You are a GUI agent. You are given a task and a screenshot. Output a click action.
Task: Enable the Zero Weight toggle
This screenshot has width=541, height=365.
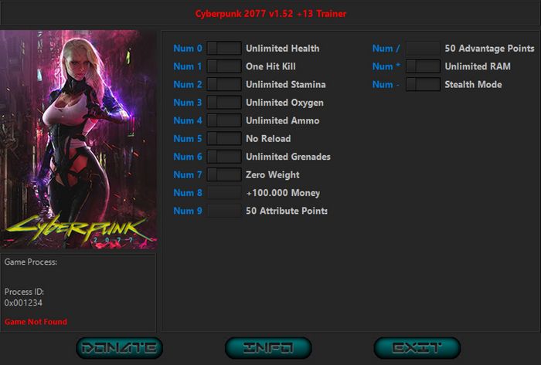224,174
